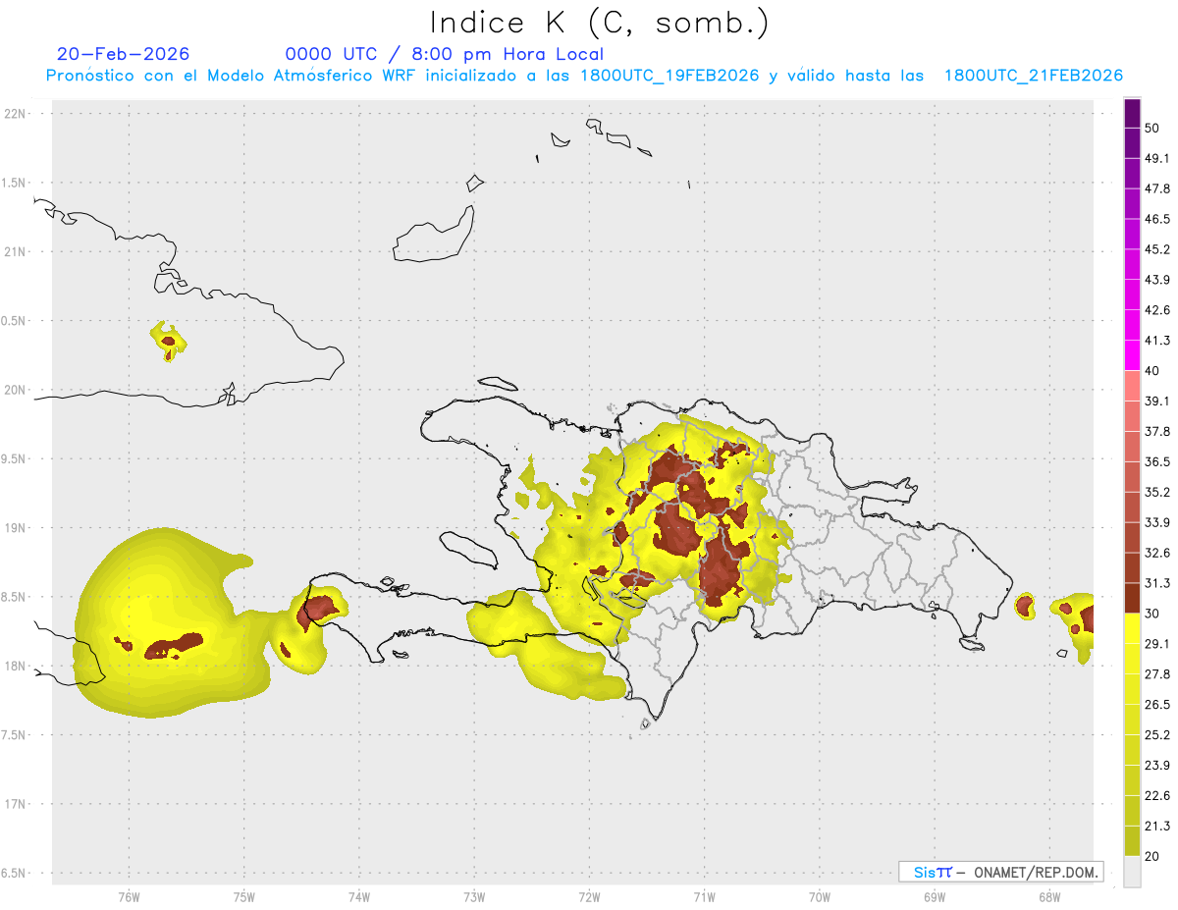1178x910 pixels.
Task: Click the '33.9' colorbar value
Action: (x=1157, y=522)
